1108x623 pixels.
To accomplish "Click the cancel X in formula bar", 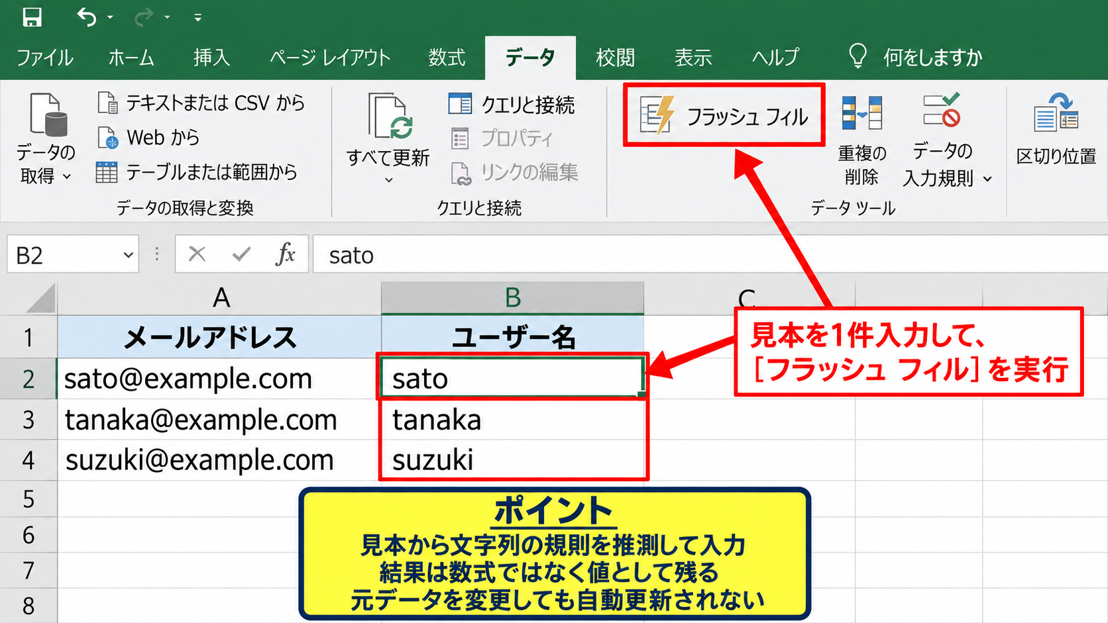I will (197, 254).
